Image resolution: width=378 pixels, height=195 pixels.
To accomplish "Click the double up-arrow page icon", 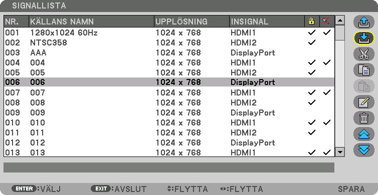I will pyautogui.click(x=363, y=134).
